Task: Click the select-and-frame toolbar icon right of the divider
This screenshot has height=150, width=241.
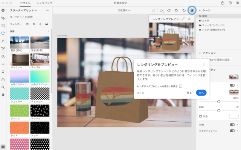Action: (x=162, y=10)
